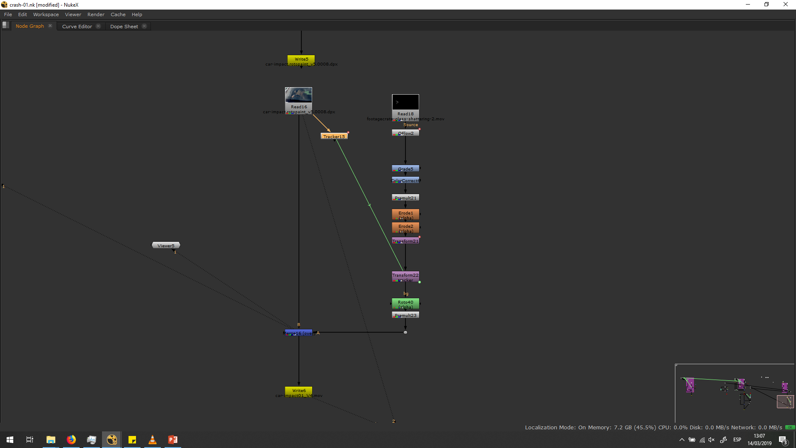Open the Workspace menu
The width and height of the screenshot is (796, 448).
click(46, 15)
